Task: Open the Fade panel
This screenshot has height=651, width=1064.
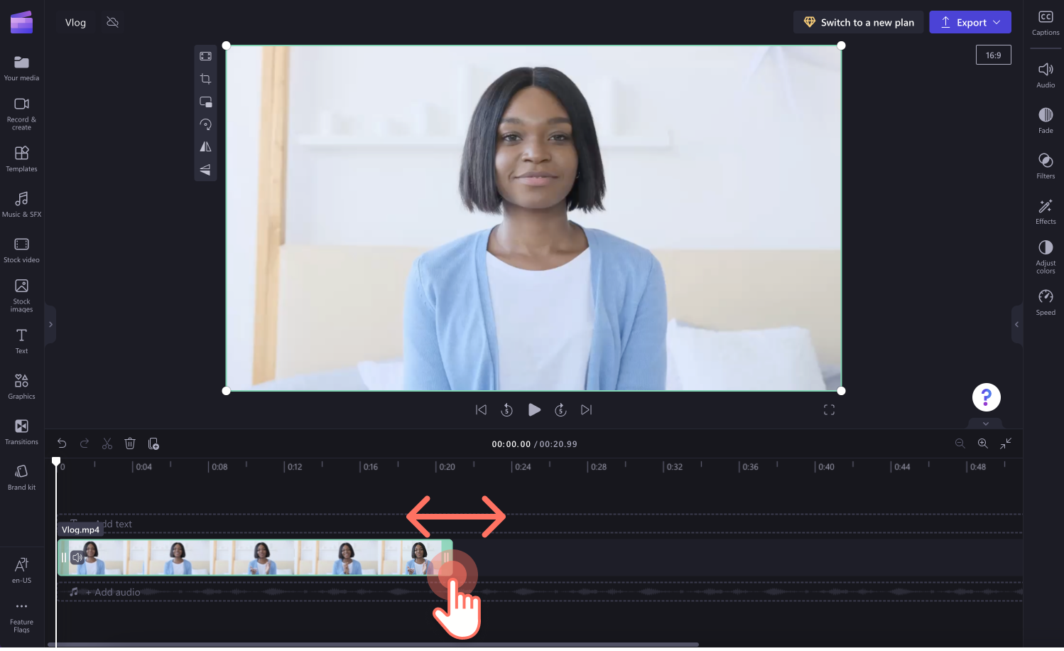Action: (x=1045, y=118)
